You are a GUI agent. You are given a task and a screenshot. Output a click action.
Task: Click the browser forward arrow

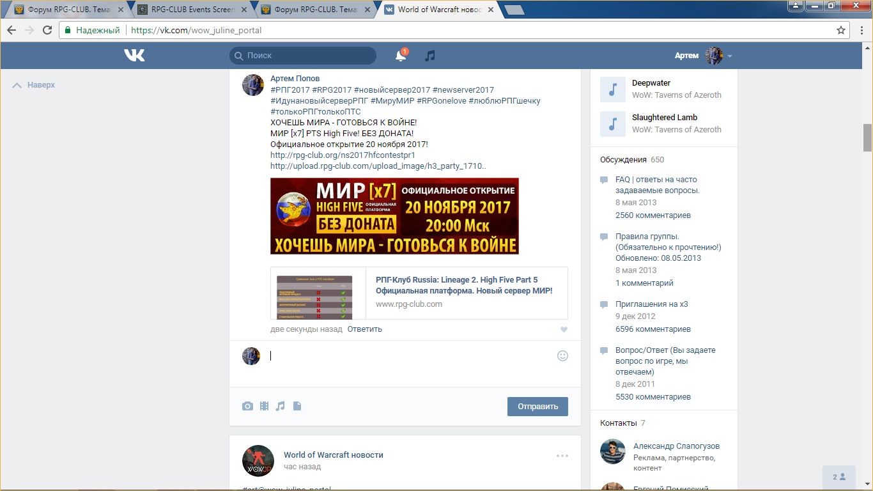tap(29, 30)
